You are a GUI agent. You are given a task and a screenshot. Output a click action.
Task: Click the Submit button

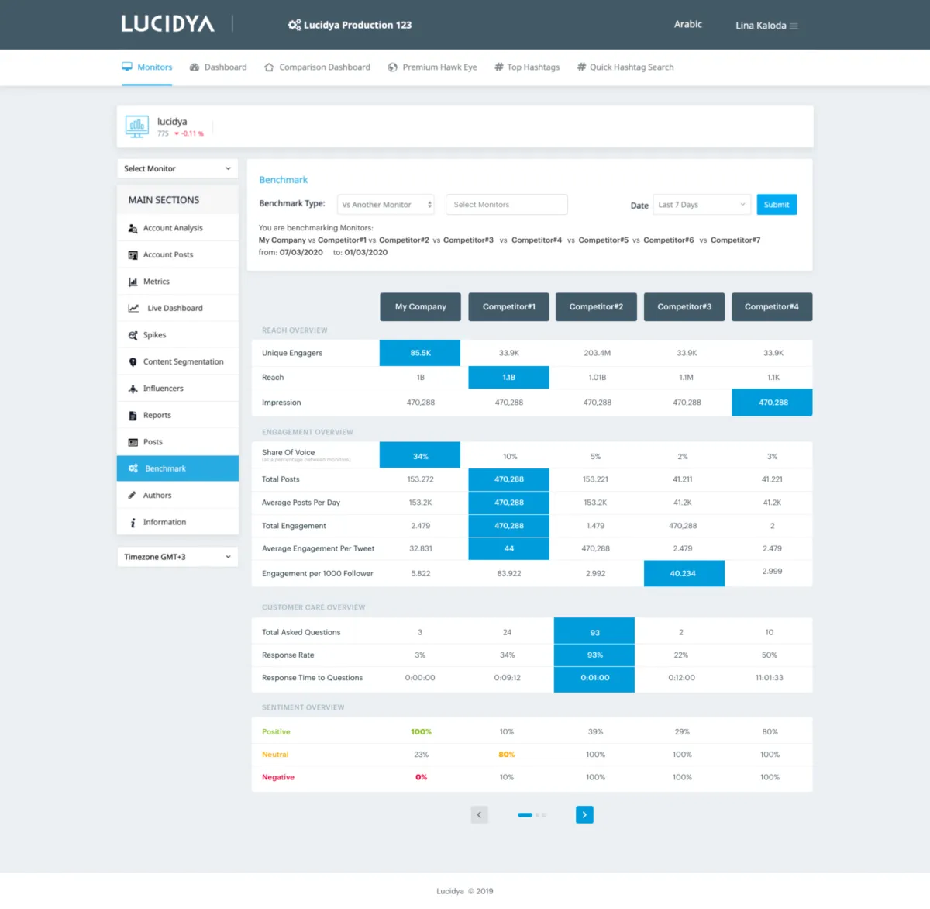[x=777, y=205]
